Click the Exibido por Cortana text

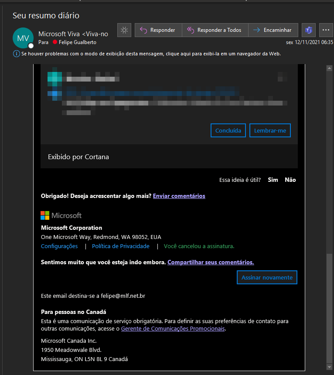tap(78, 157)
